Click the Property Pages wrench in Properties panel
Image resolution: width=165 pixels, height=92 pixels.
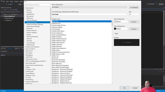point(5,55)
